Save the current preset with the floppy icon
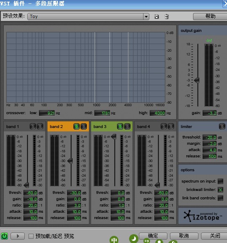Screen dimensions: 227x243 (x=157, y=16)
